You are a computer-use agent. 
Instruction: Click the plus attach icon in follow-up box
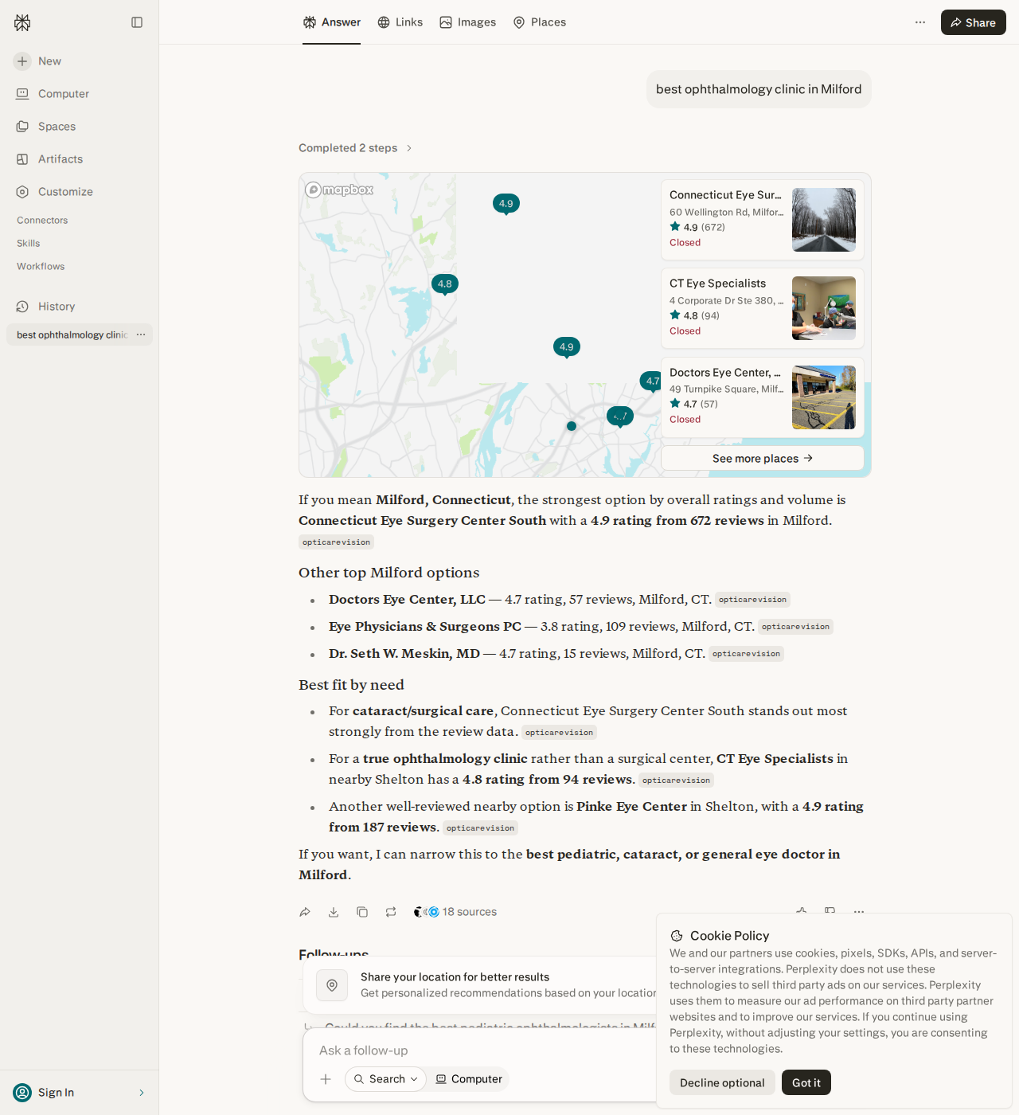pyautogui.click(x=326, y=1079)
